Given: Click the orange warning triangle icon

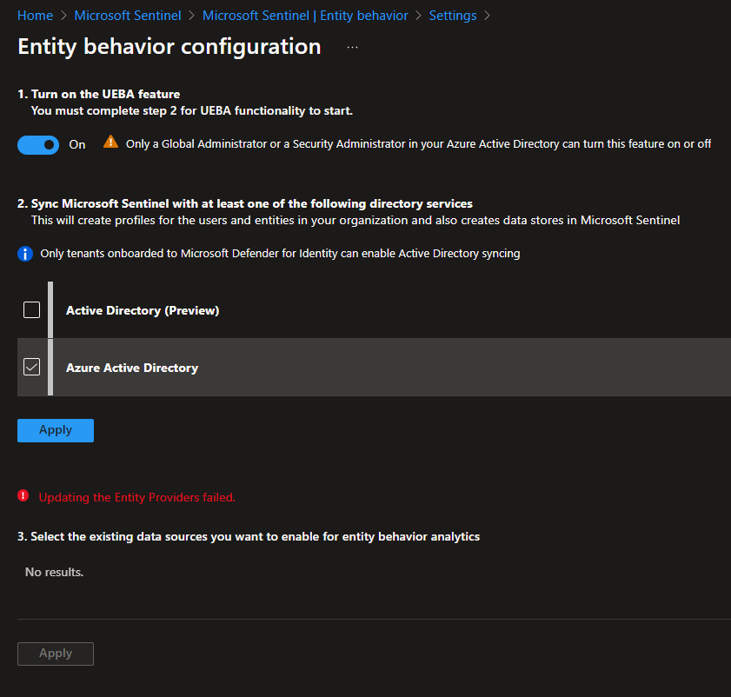Looking at the screenshot, I should pyautogui.click(x=110, y=142).
